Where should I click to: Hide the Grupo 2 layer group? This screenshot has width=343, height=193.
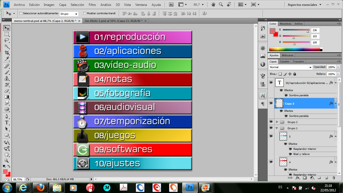click(x=271, y=122)
